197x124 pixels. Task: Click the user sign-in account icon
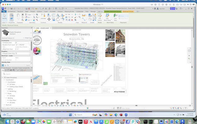158,9
